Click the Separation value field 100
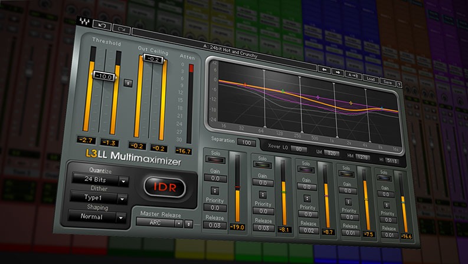This screenshot has width=468, height=264. coord(246,143)
